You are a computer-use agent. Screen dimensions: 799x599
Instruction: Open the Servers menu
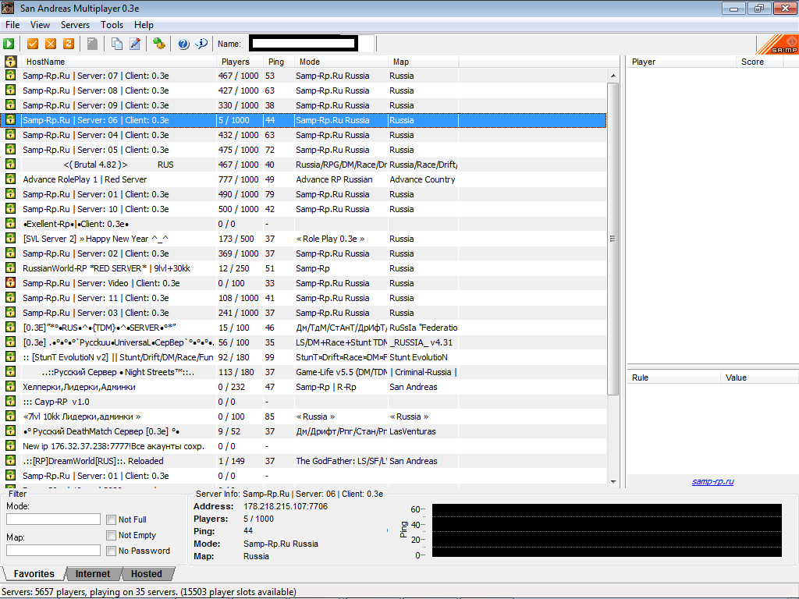pos(75,25)
